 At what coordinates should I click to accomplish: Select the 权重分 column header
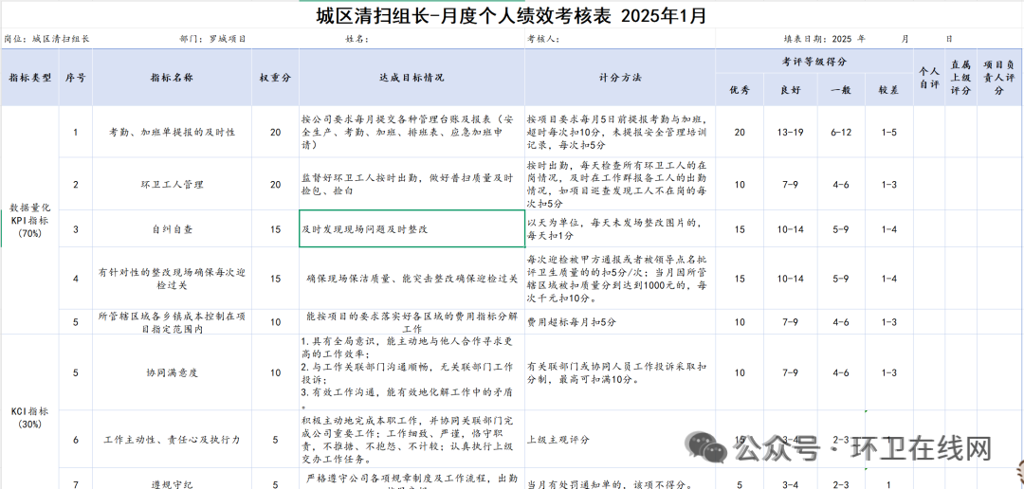(x=276, y=78)
